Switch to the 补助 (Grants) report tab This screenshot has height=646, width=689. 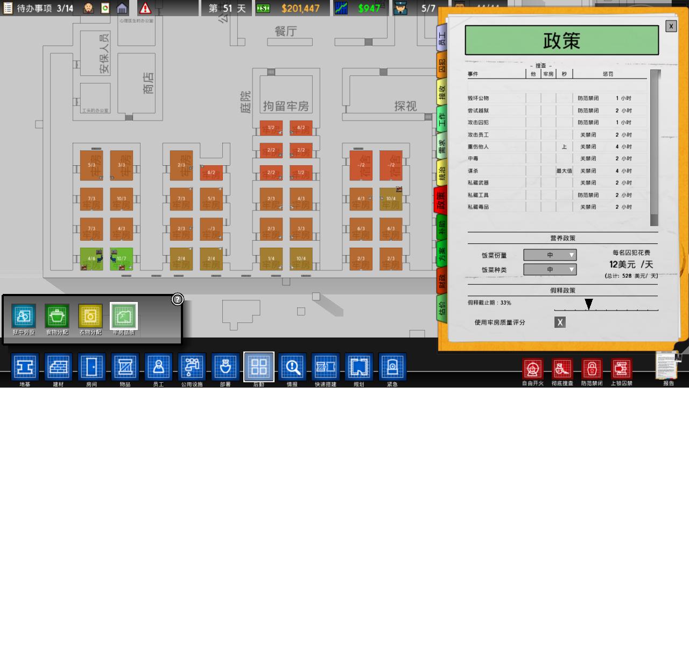point(442,227)
